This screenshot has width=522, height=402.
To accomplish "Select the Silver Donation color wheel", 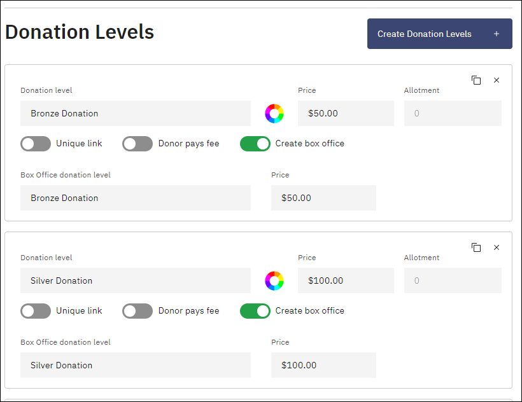I will (274, 281).
